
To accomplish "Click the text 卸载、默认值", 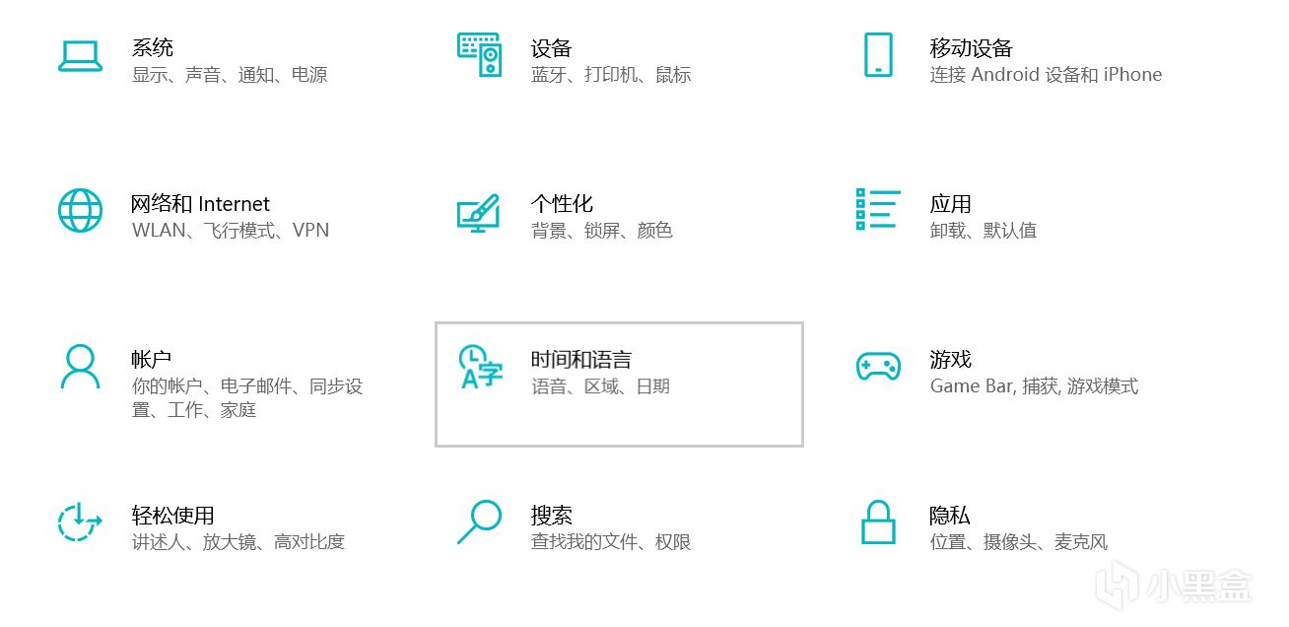I will 984,231.
